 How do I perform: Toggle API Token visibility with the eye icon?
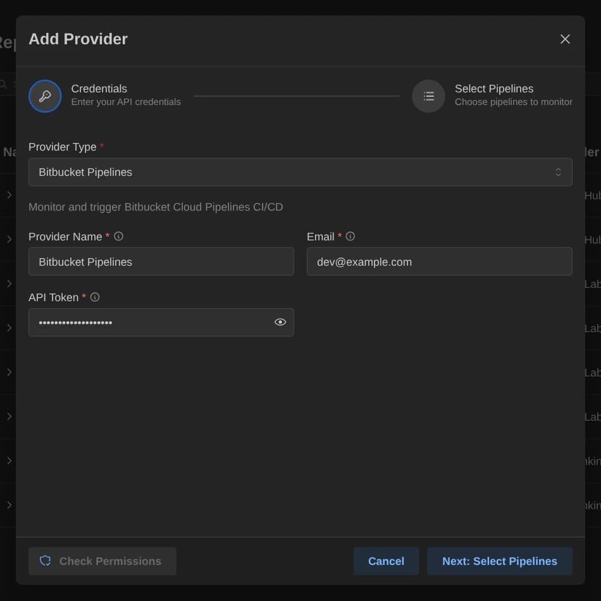point(280,322)
